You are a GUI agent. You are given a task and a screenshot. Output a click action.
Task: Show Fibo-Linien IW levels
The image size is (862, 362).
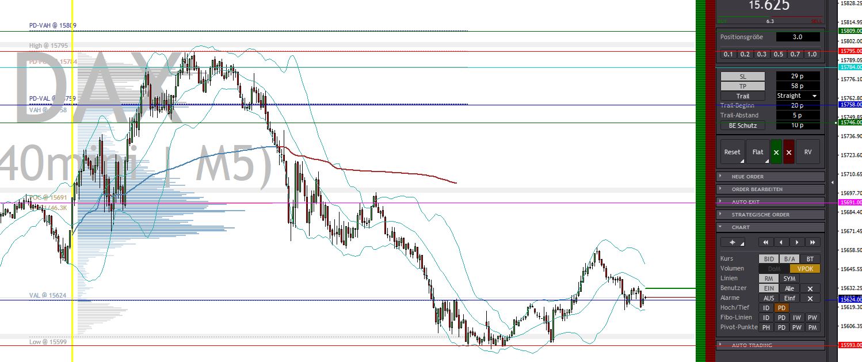point(797,318)
